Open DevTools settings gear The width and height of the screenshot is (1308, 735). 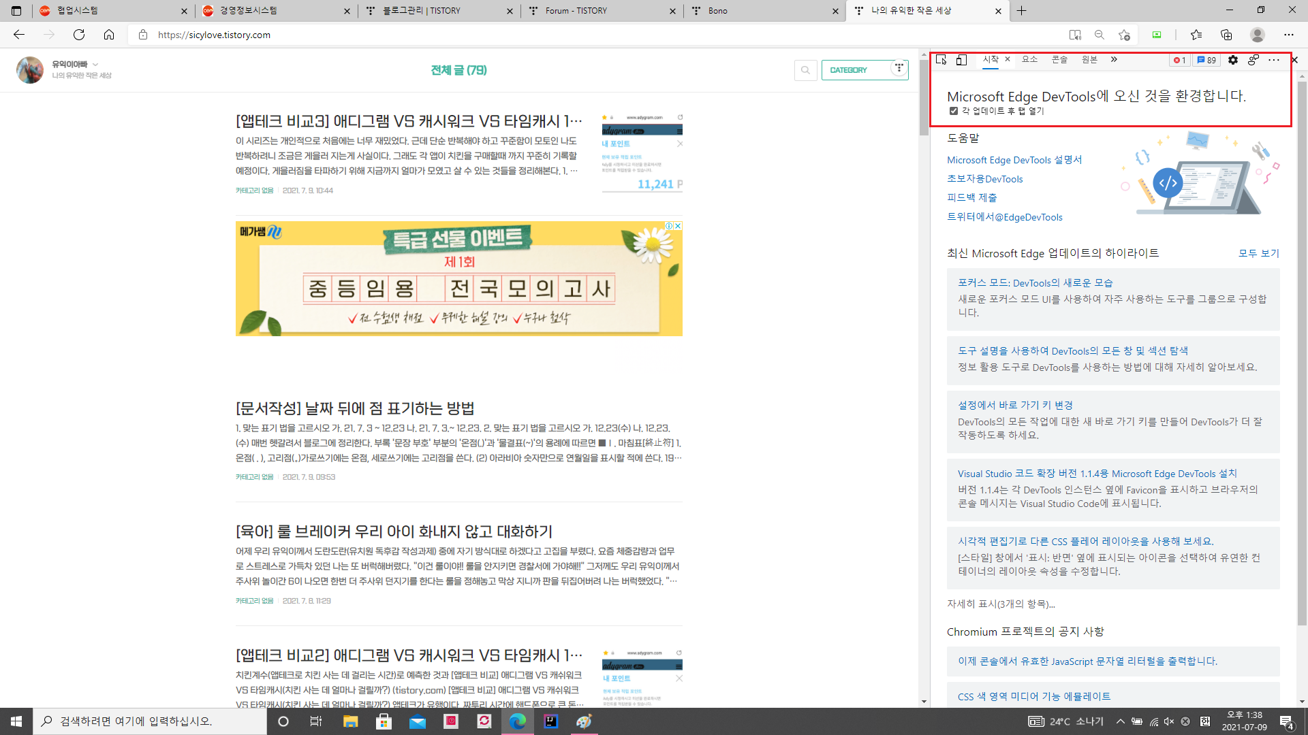pyautogui.click(x=1233, y=60)
